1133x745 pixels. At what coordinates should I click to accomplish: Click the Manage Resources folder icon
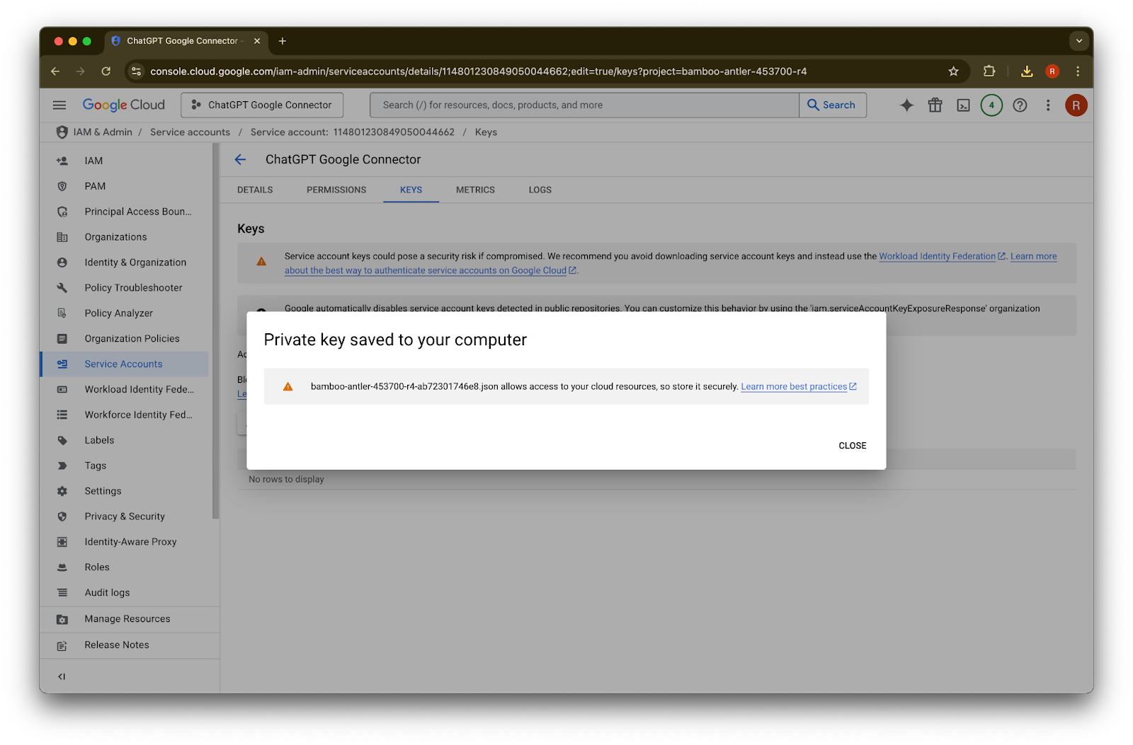62,619
